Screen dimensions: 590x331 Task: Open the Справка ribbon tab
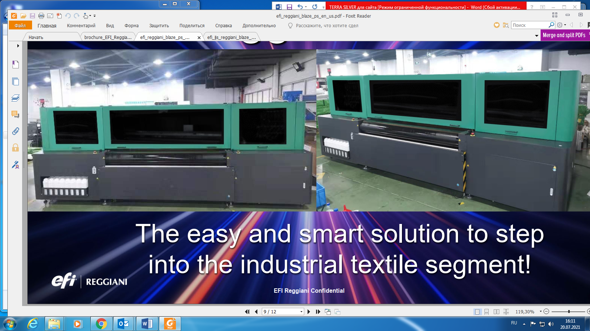[x=223, y=26]
